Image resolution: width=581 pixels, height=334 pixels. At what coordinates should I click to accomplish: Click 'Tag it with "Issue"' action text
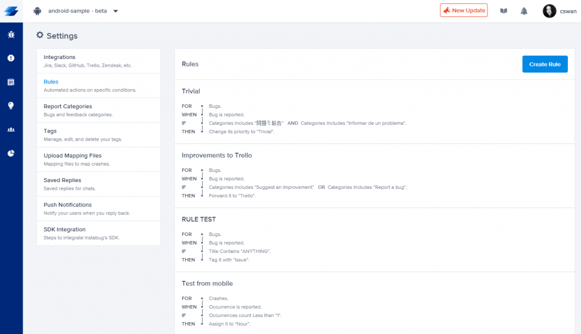(x=229, y=260)
